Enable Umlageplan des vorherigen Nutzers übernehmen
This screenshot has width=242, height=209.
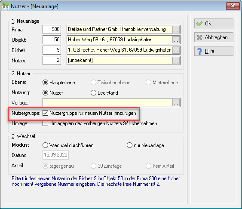coord(45,123)
